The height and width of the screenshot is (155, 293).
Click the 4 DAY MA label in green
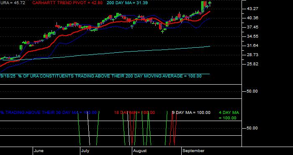tap(229, 115)
